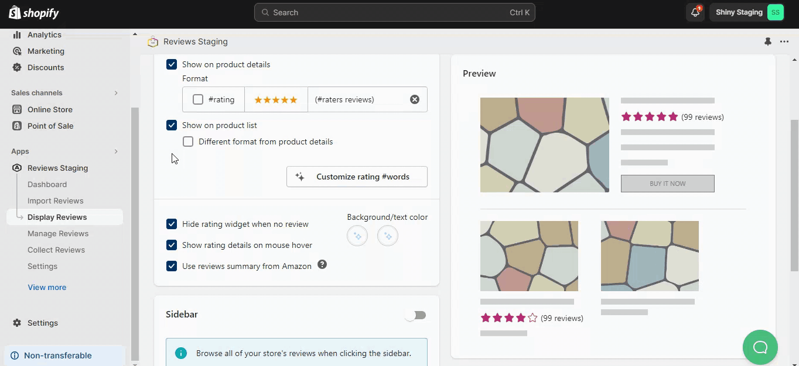Open the green chat support bubble
The height and width of the screenshot is (366, 799).
[x=760, y=347]
